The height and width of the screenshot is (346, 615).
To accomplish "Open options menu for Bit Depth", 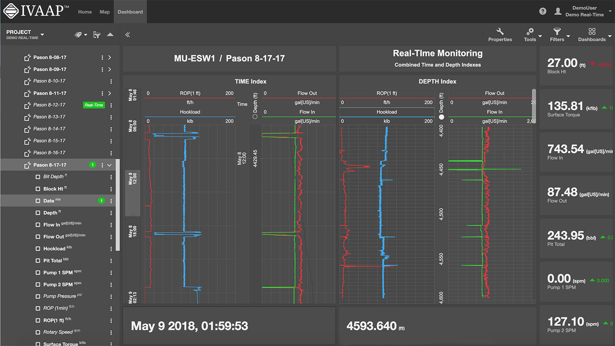I will tap(111, 177).
